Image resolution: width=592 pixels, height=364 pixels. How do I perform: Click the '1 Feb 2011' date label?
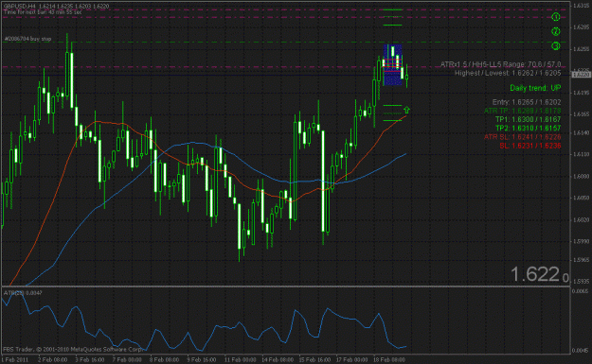coord(15,360)
